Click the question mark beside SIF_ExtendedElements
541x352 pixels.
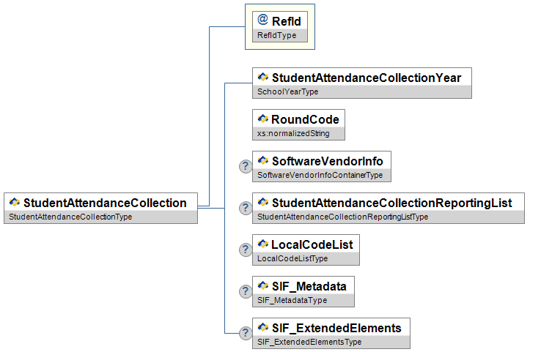coord(246,333)
